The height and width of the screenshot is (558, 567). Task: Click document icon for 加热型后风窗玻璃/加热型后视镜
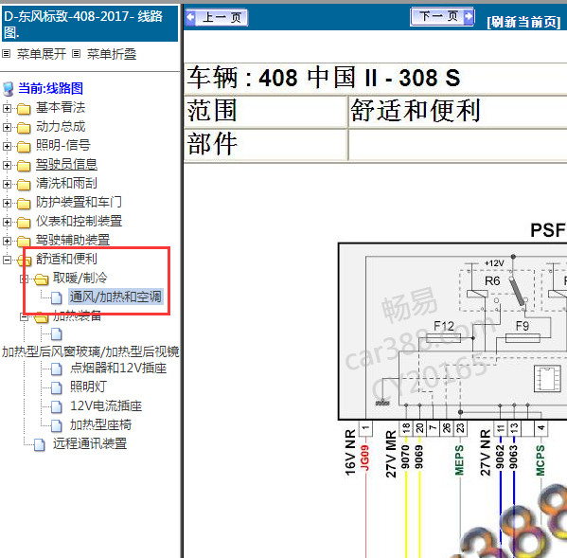click(56, 334)
